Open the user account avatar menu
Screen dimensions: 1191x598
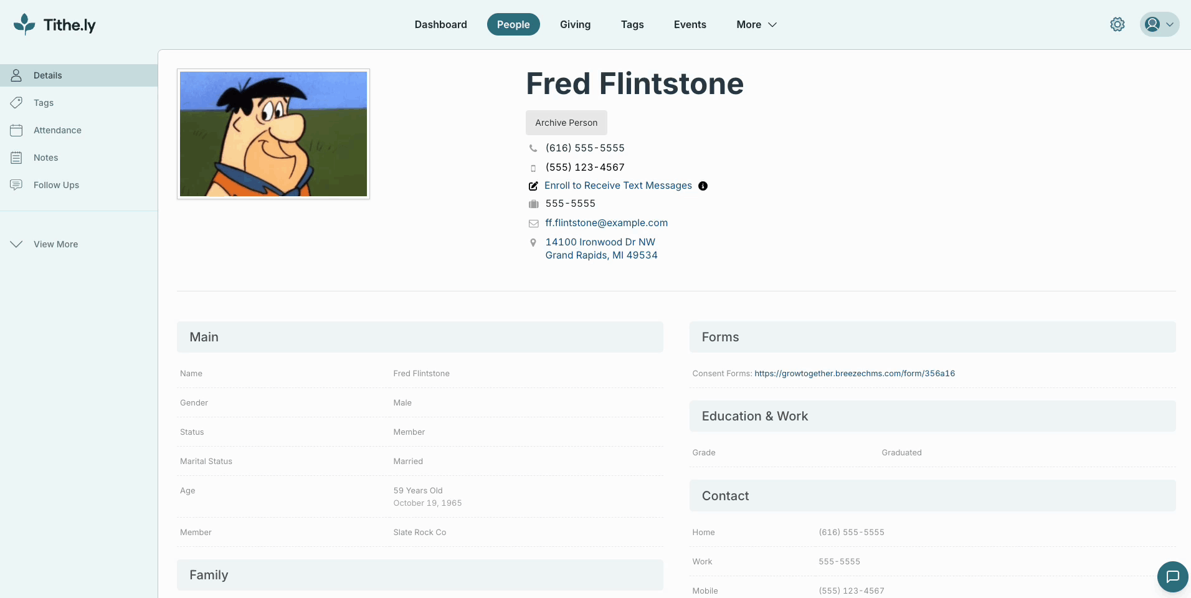point(1159,24)
